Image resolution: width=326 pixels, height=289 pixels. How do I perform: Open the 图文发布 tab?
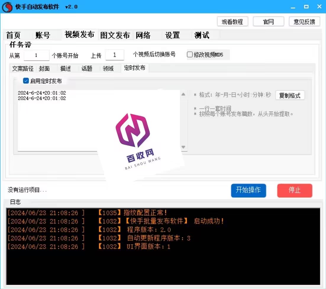115,35
